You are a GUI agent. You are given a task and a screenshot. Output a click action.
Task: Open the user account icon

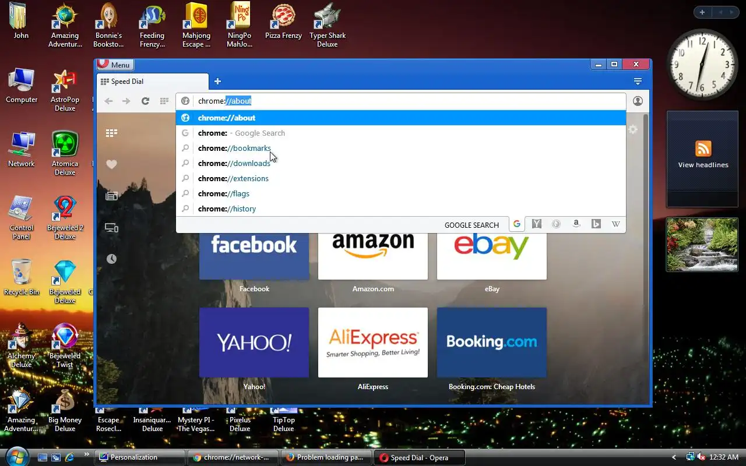638,101
